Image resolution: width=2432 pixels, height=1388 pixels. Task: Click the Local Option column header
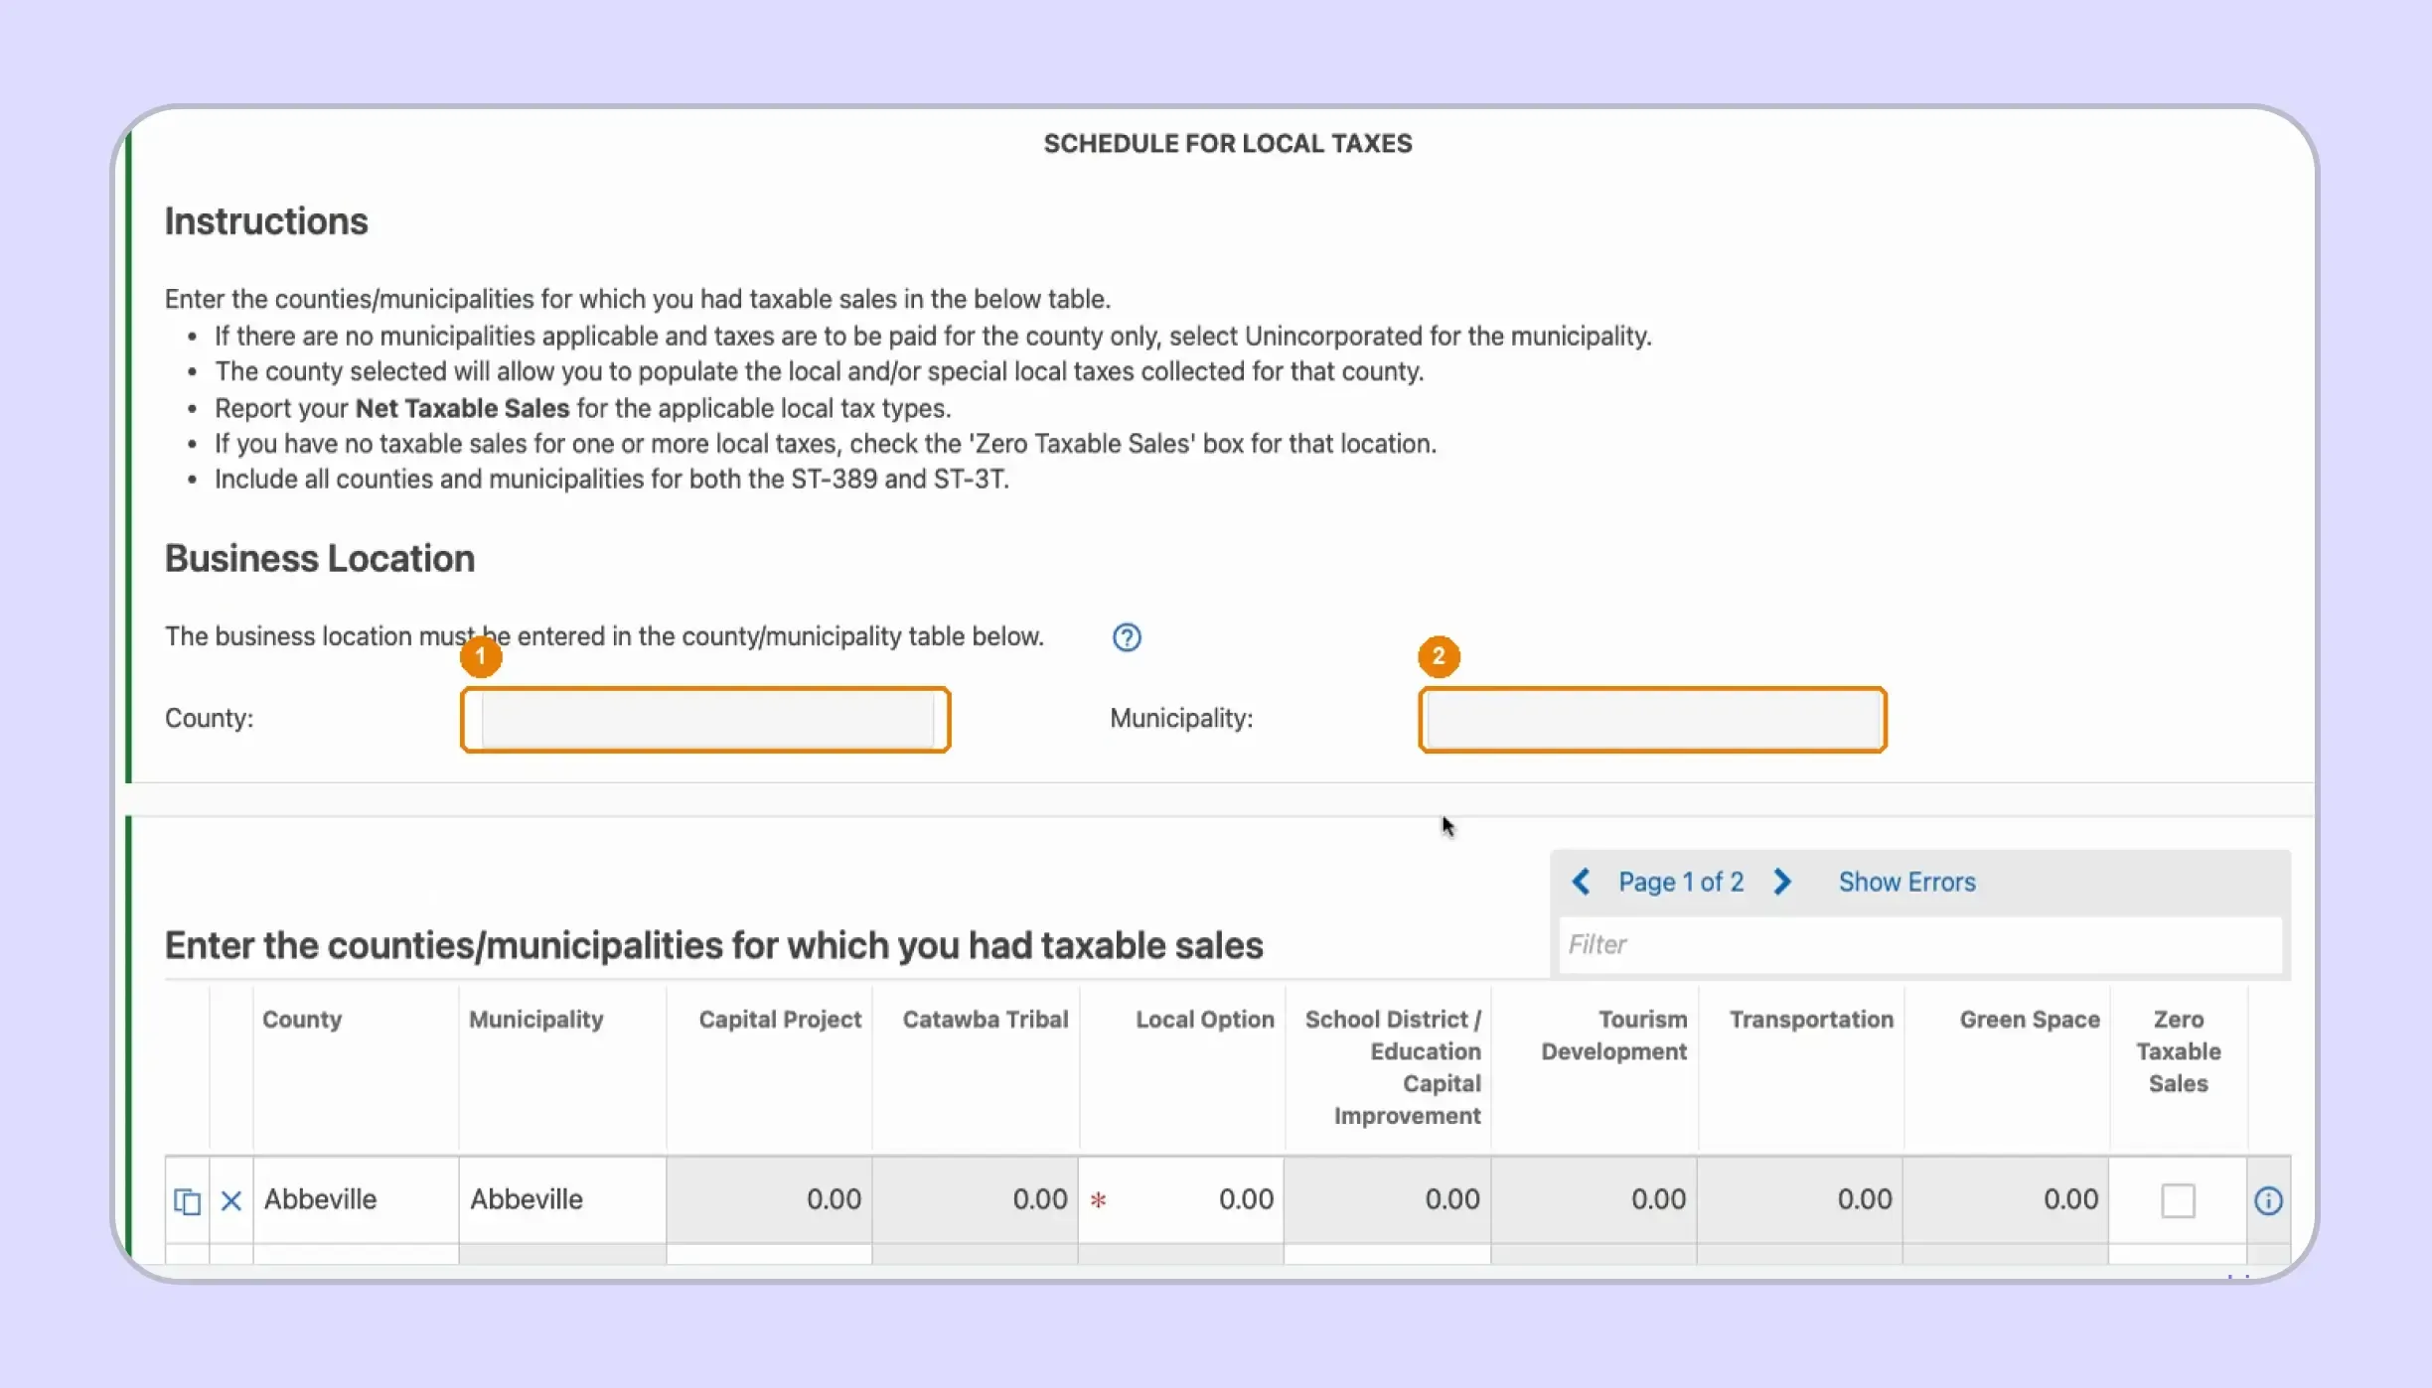click(x=1205, y=1020)
